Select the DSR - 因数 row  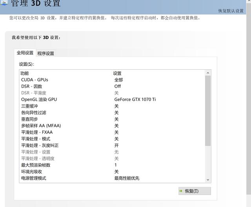point(112,86)
